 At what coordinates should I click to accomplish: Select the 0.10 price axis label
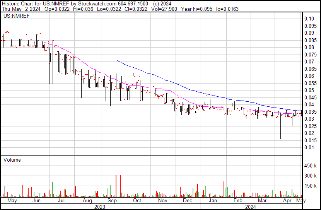309,19
